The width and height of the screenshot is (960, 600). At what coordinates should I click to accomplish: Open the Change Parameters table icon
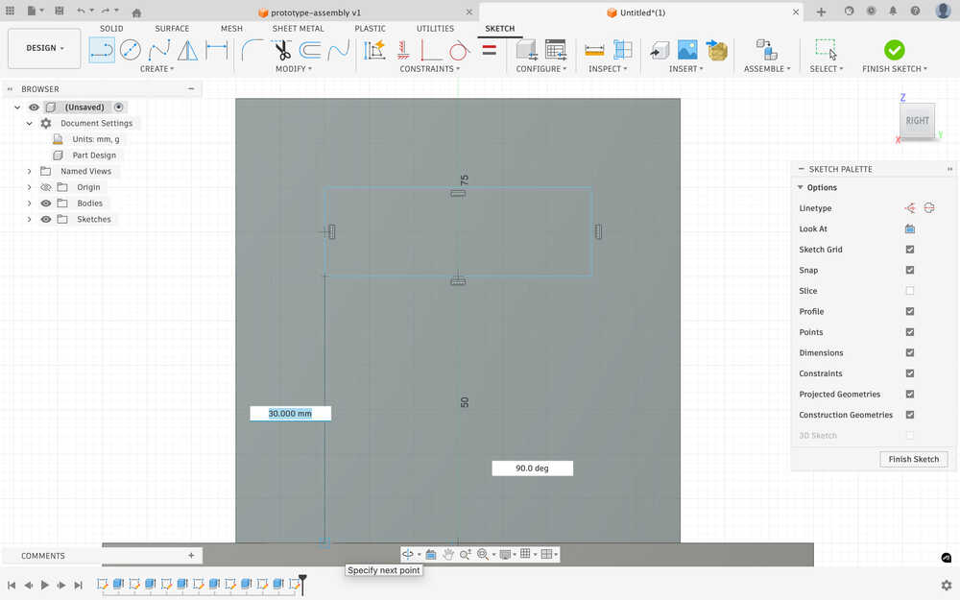[556, 50]
